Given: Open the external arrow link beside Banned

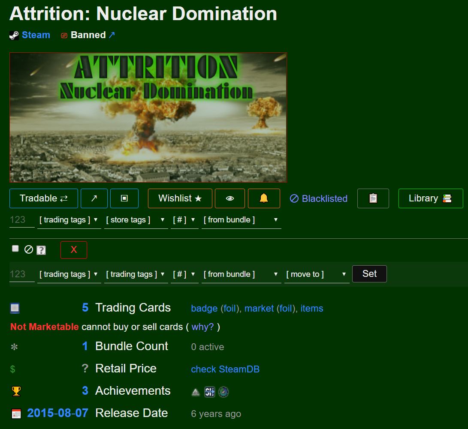Looking at the screenshot, I should tap(112, 35).
